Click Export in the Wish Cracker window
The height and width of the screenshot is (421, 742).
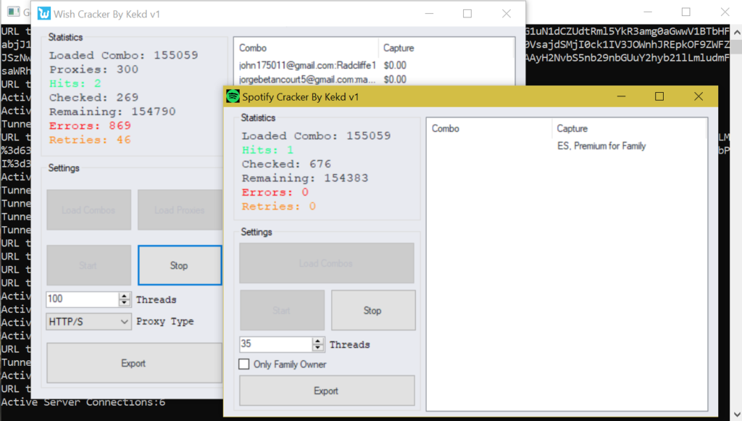[x=134, y=363]
